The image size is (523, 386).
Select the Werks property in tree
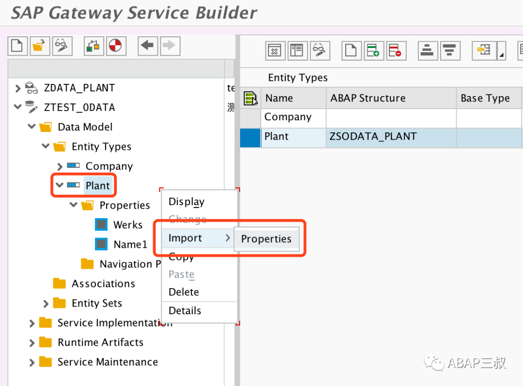(x=128, y=225)
